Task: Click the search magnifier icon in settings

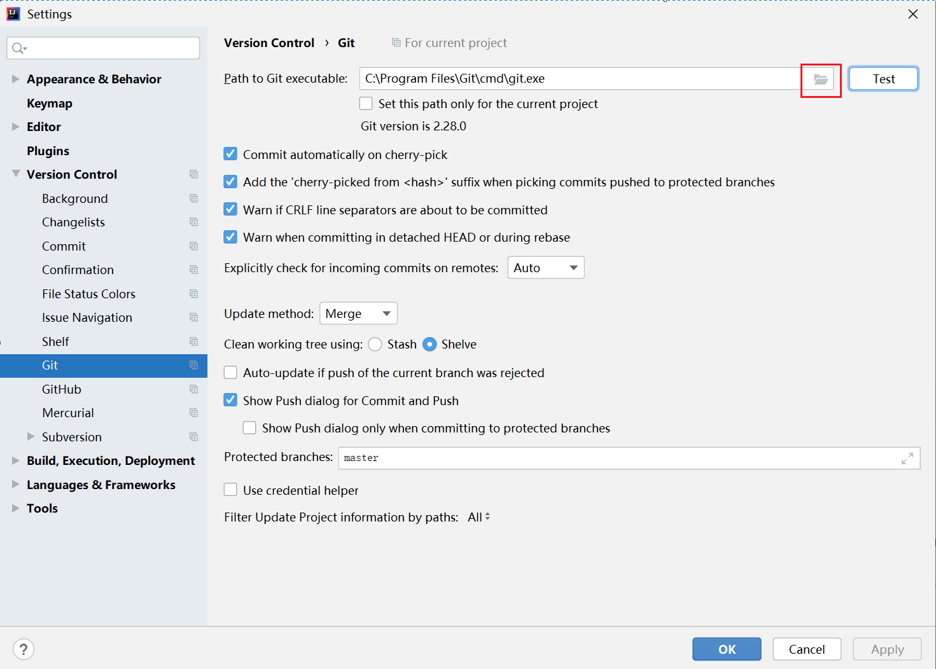Action: tap(19, 48)
